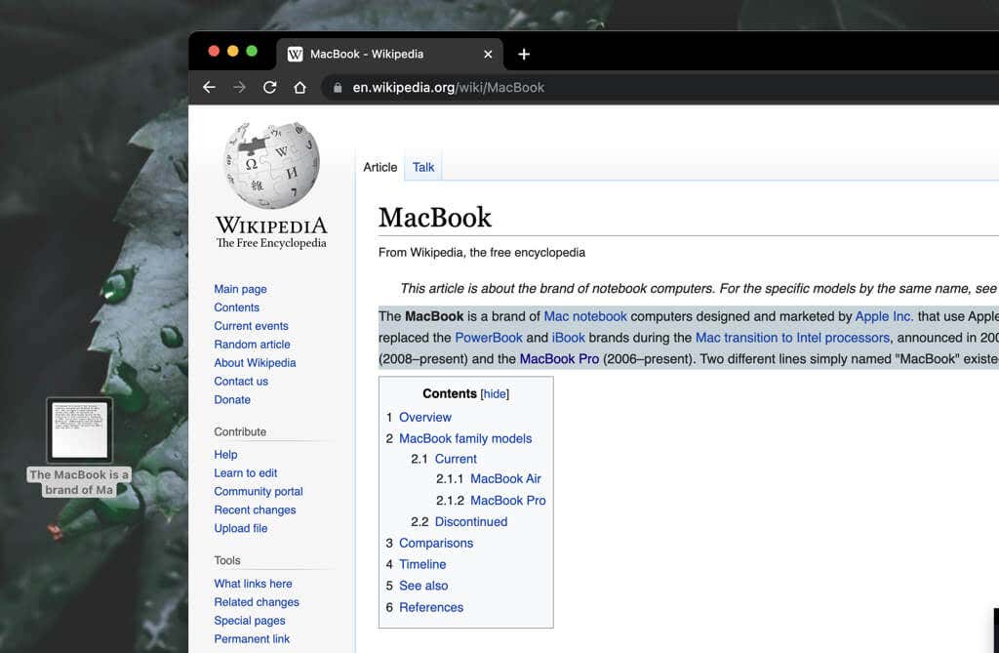Close the MacBook - Wikipedia tab
999x653 pixels.
point(488,55)
